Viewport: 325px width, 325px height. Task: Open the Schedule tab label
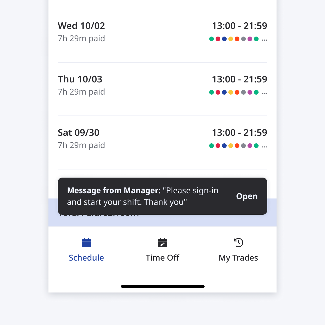(86, 258)
